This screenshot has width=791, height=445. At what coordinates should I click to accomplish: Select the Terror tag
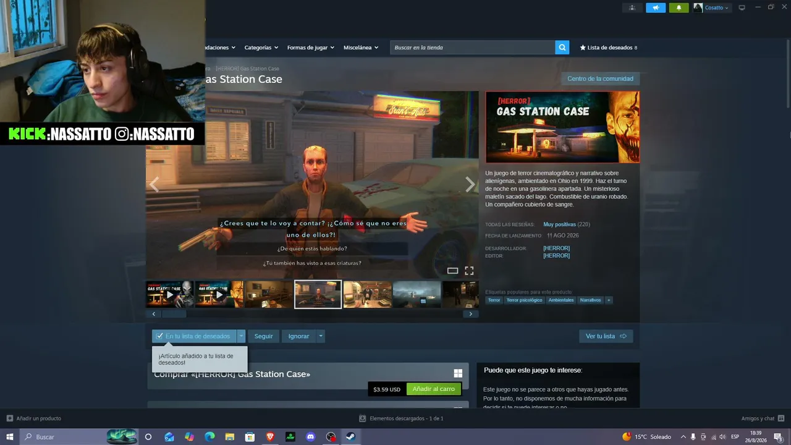(x=494, y=300)
